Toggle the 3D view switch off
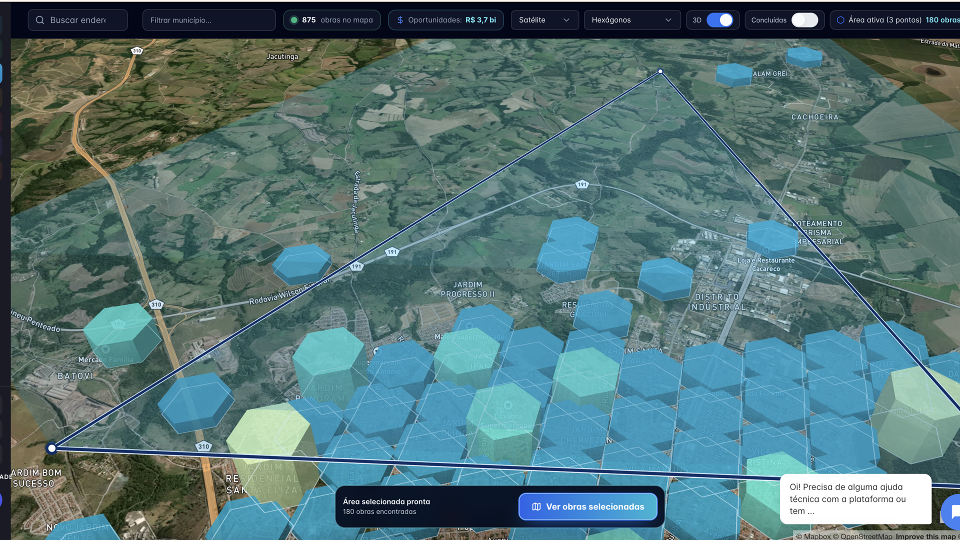This screenshot has width=960, height=540. (x=720, y=20)
